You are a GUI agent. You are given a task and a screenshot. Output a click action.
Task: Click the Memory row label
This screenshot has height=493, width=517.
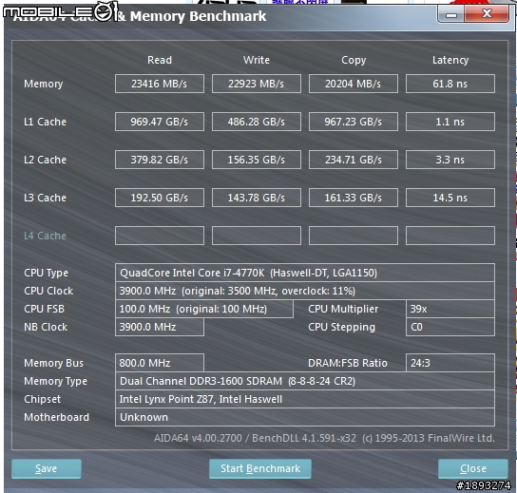(43, 84)
